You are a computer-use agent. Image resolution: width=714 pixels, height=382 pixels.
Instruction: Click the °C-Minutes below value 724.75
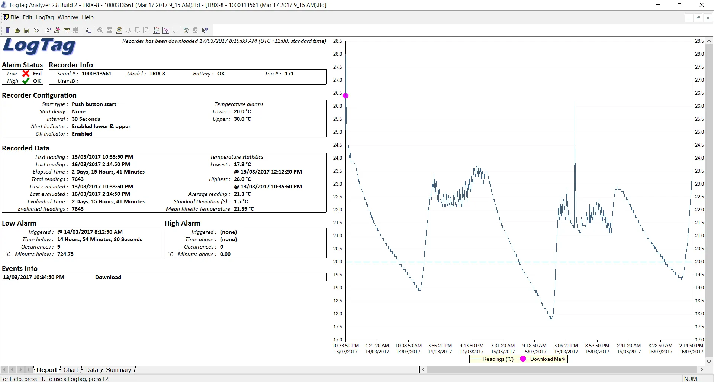point(65,254)
